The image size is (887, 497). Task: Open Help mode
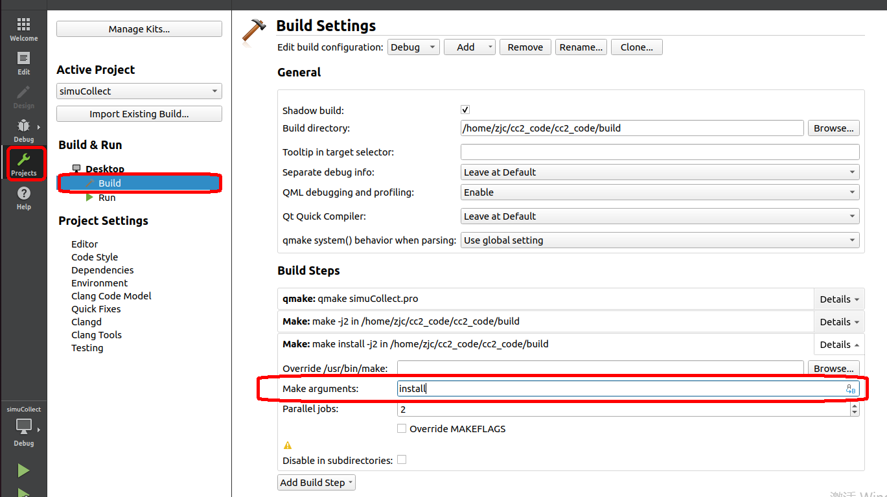pyautogui.click(x=23, y=198)
